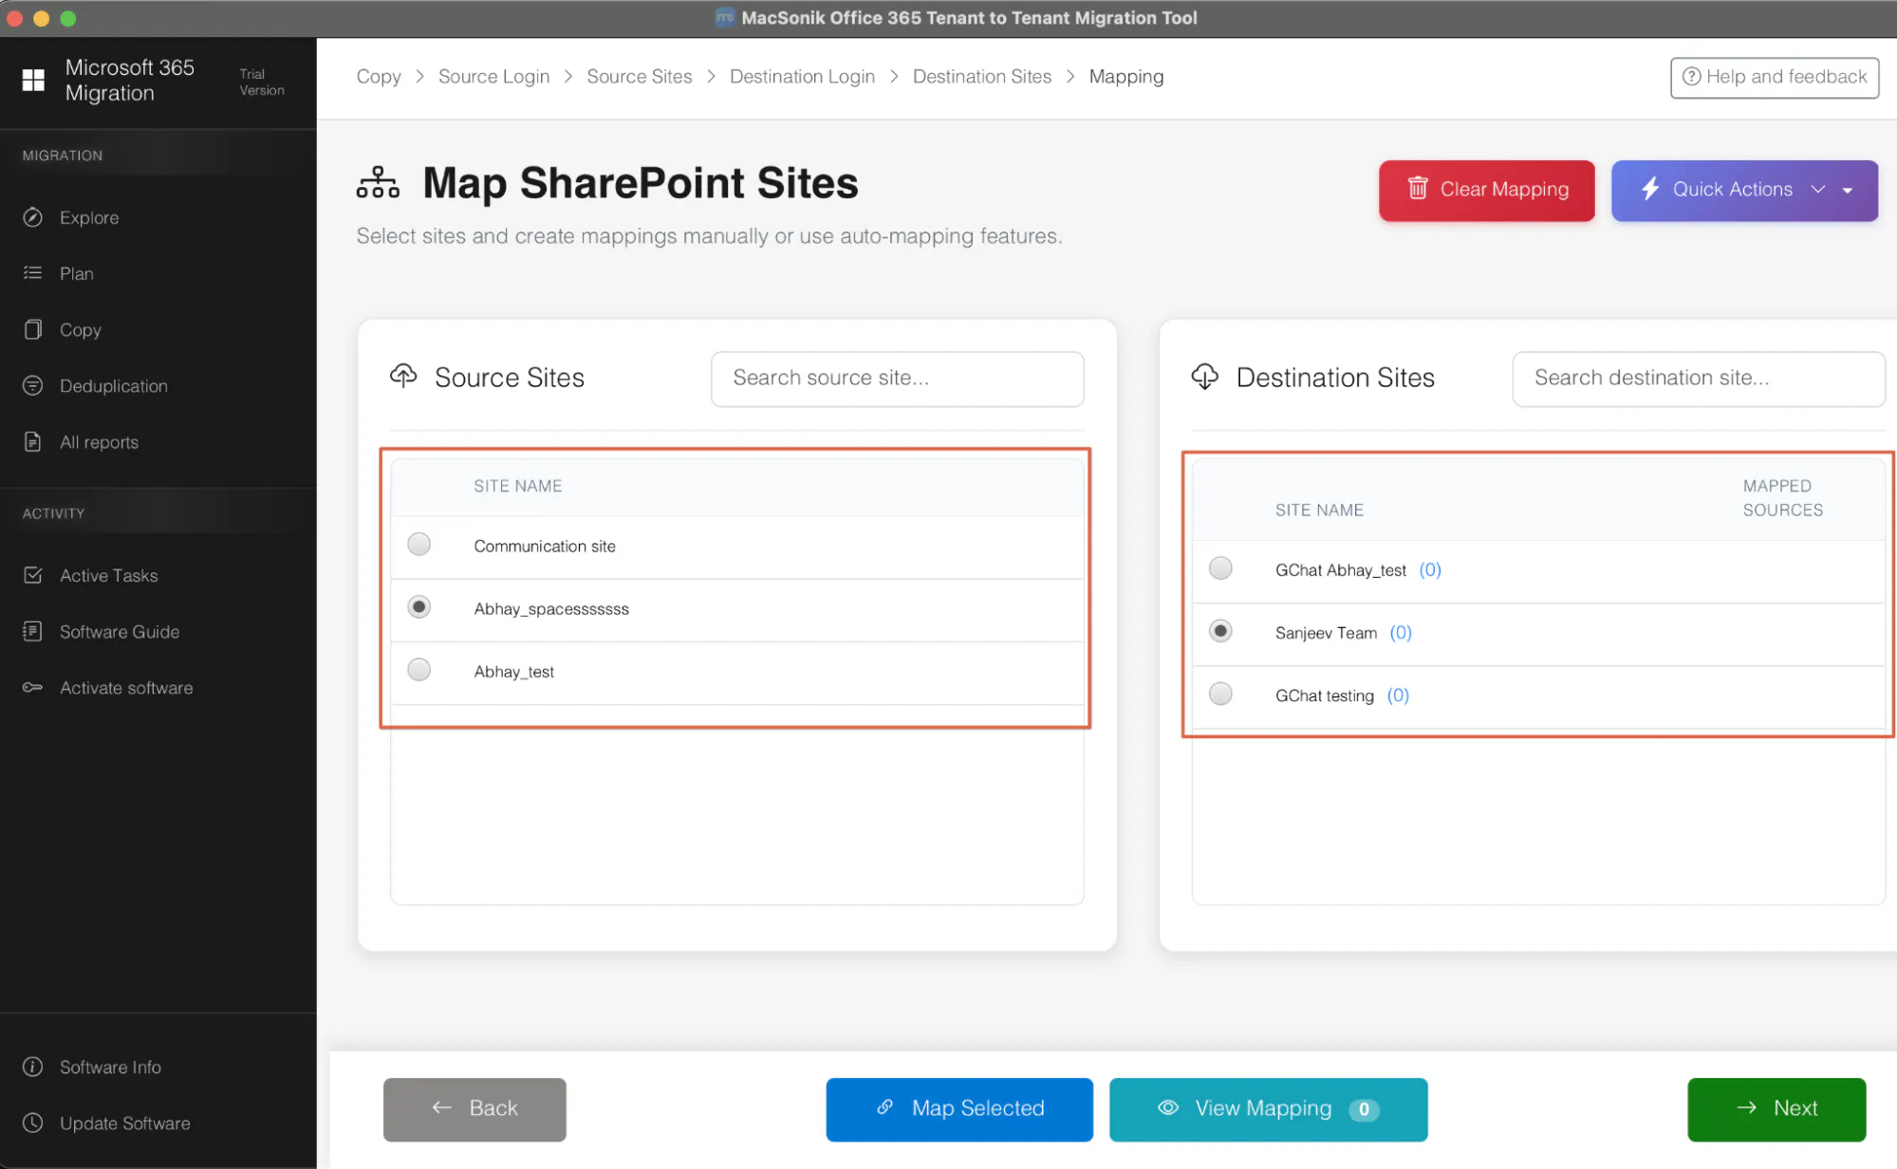Open Software Guide in the sidebar
1897x1169 pixels.
(x=120, y=631)
